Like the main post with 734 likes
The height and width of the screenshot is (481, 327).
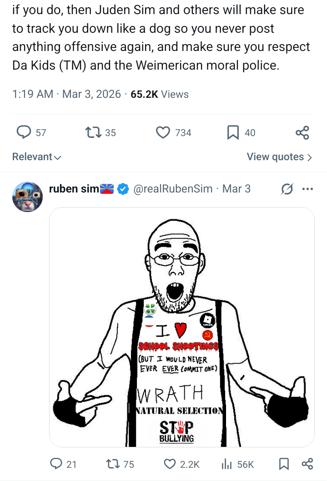[162, 132]
